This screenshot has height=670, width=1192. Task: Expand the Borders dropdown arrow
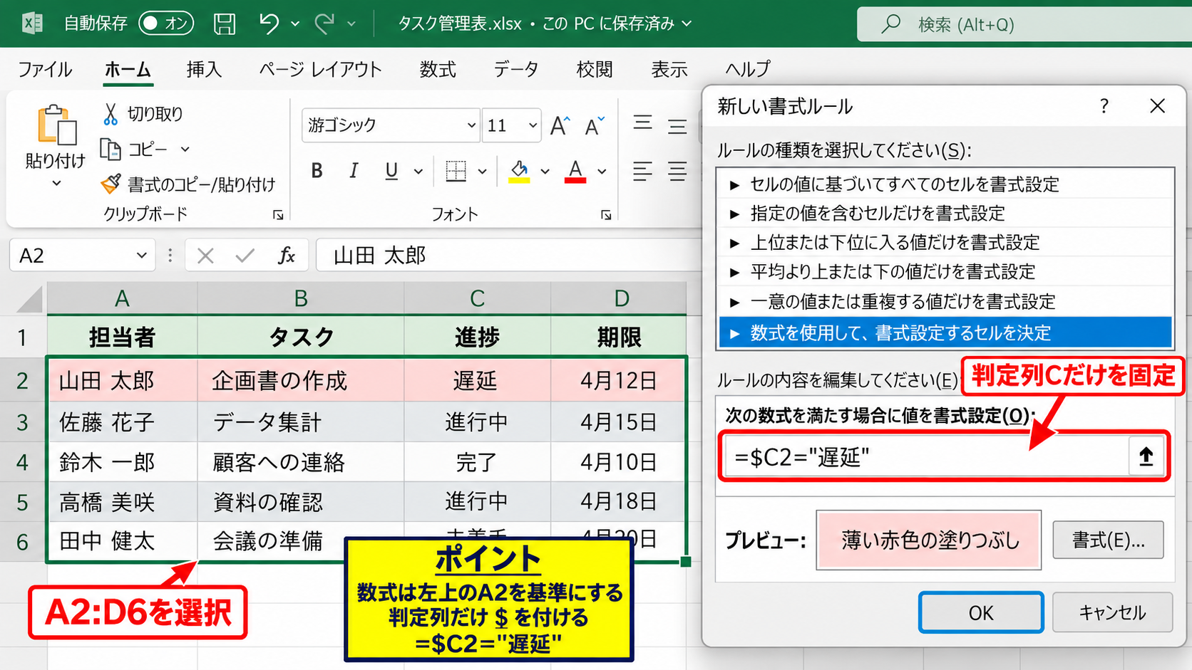[x=483, y=172]
